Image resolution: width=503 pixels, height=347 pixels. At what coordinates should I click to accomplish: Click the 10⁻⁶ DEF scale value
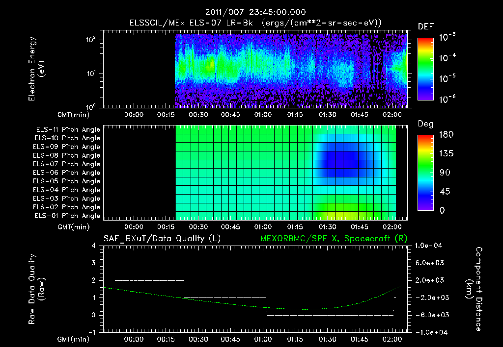(447, 99)
